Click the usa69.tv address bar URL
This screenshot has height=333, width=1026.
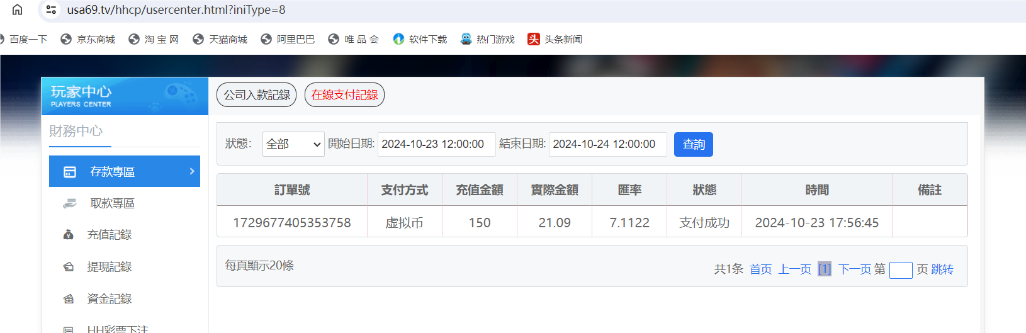coord(176,10)
